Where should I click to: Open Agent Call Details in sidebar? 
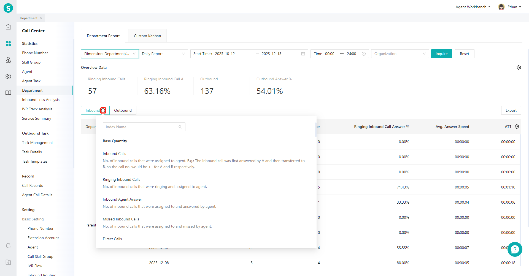pos(37,195)
